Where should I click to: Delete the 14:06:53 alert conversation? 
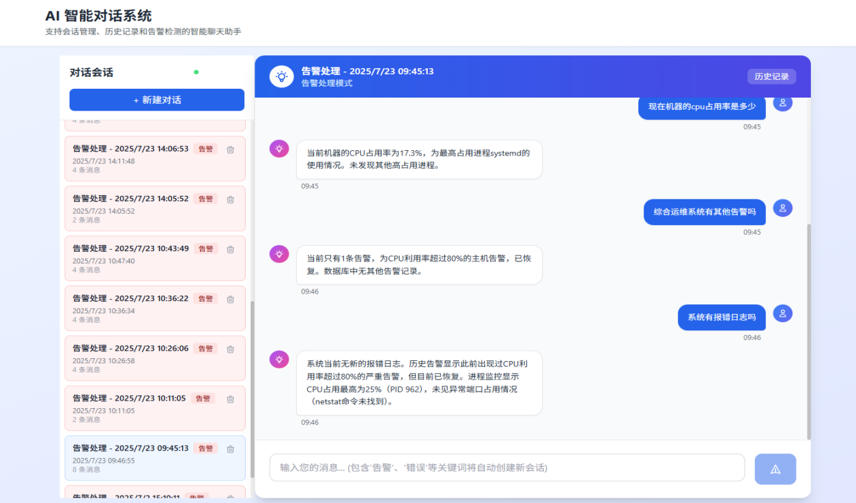[x=230, y=149]
